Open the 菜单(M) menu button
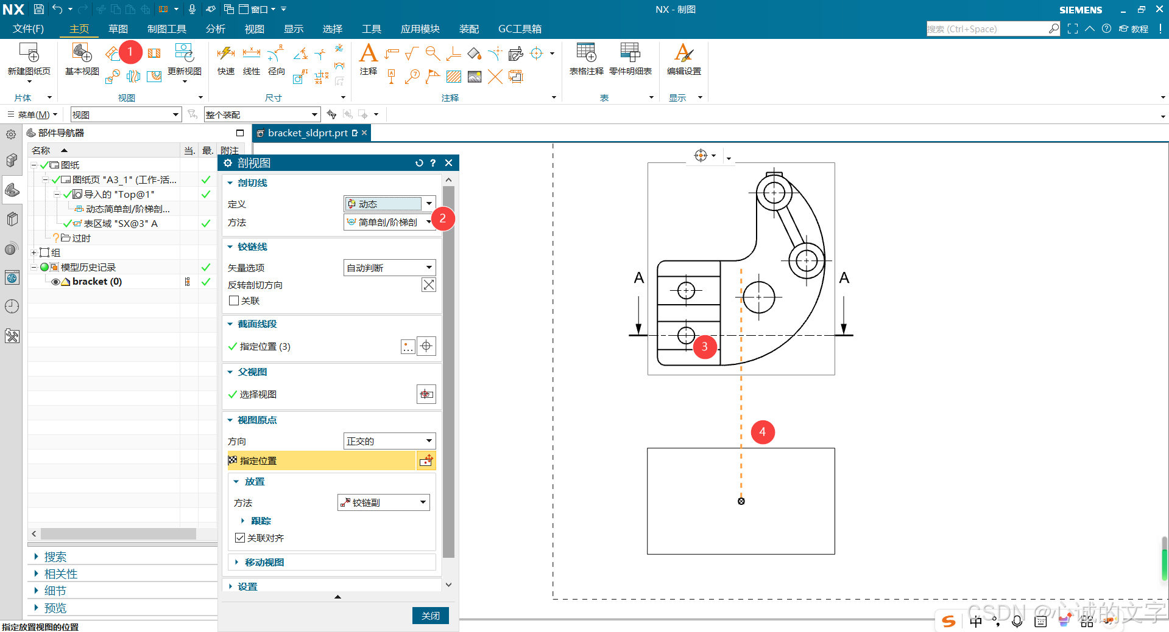1169x632 pixels. click(x=33, y=114)
